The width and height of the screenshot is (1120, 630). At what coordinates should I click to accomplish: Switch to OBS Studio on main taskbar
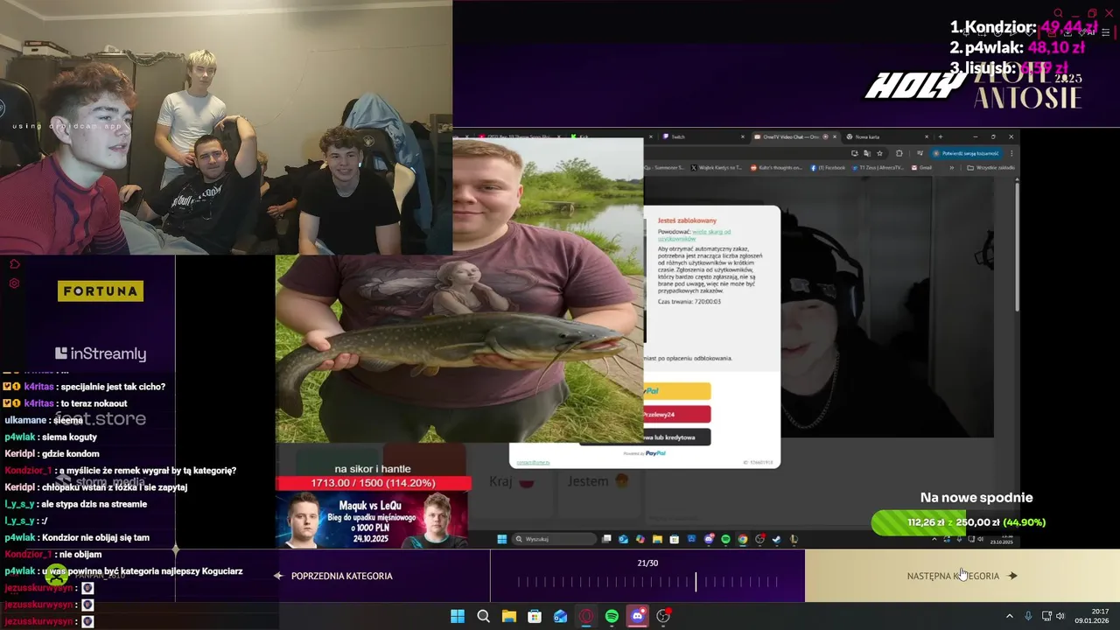(663, 616)
